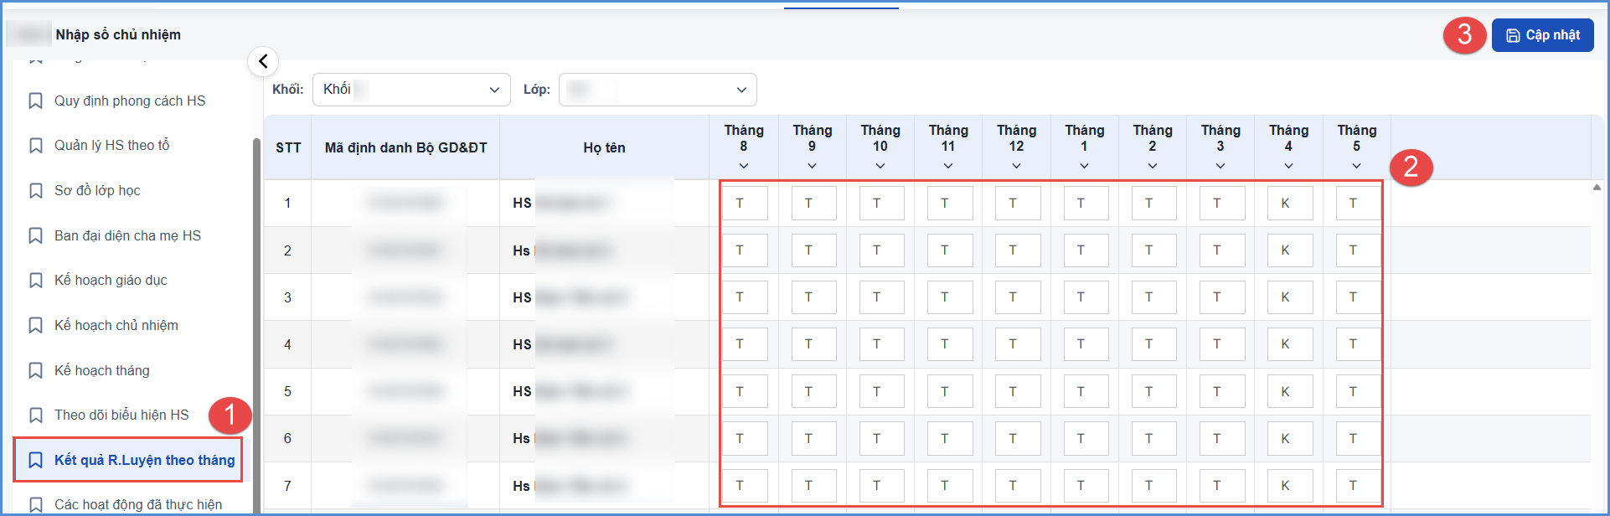This screenshot has height=516, width=1610.
Task: Open Sơ đồ lớp học menu item
Action: click(97, 191)
